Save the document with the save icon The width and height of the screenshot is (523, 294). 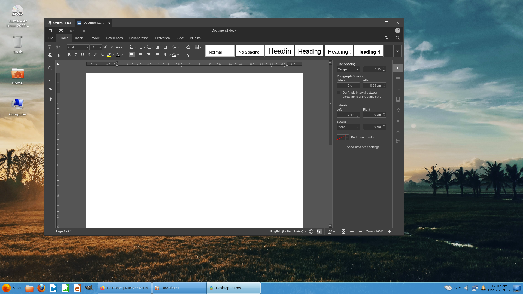click(x=50, y=30)
